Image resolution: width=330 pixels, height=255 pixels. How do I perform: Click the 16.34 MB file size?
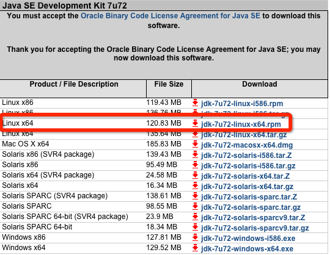point(161,185)
